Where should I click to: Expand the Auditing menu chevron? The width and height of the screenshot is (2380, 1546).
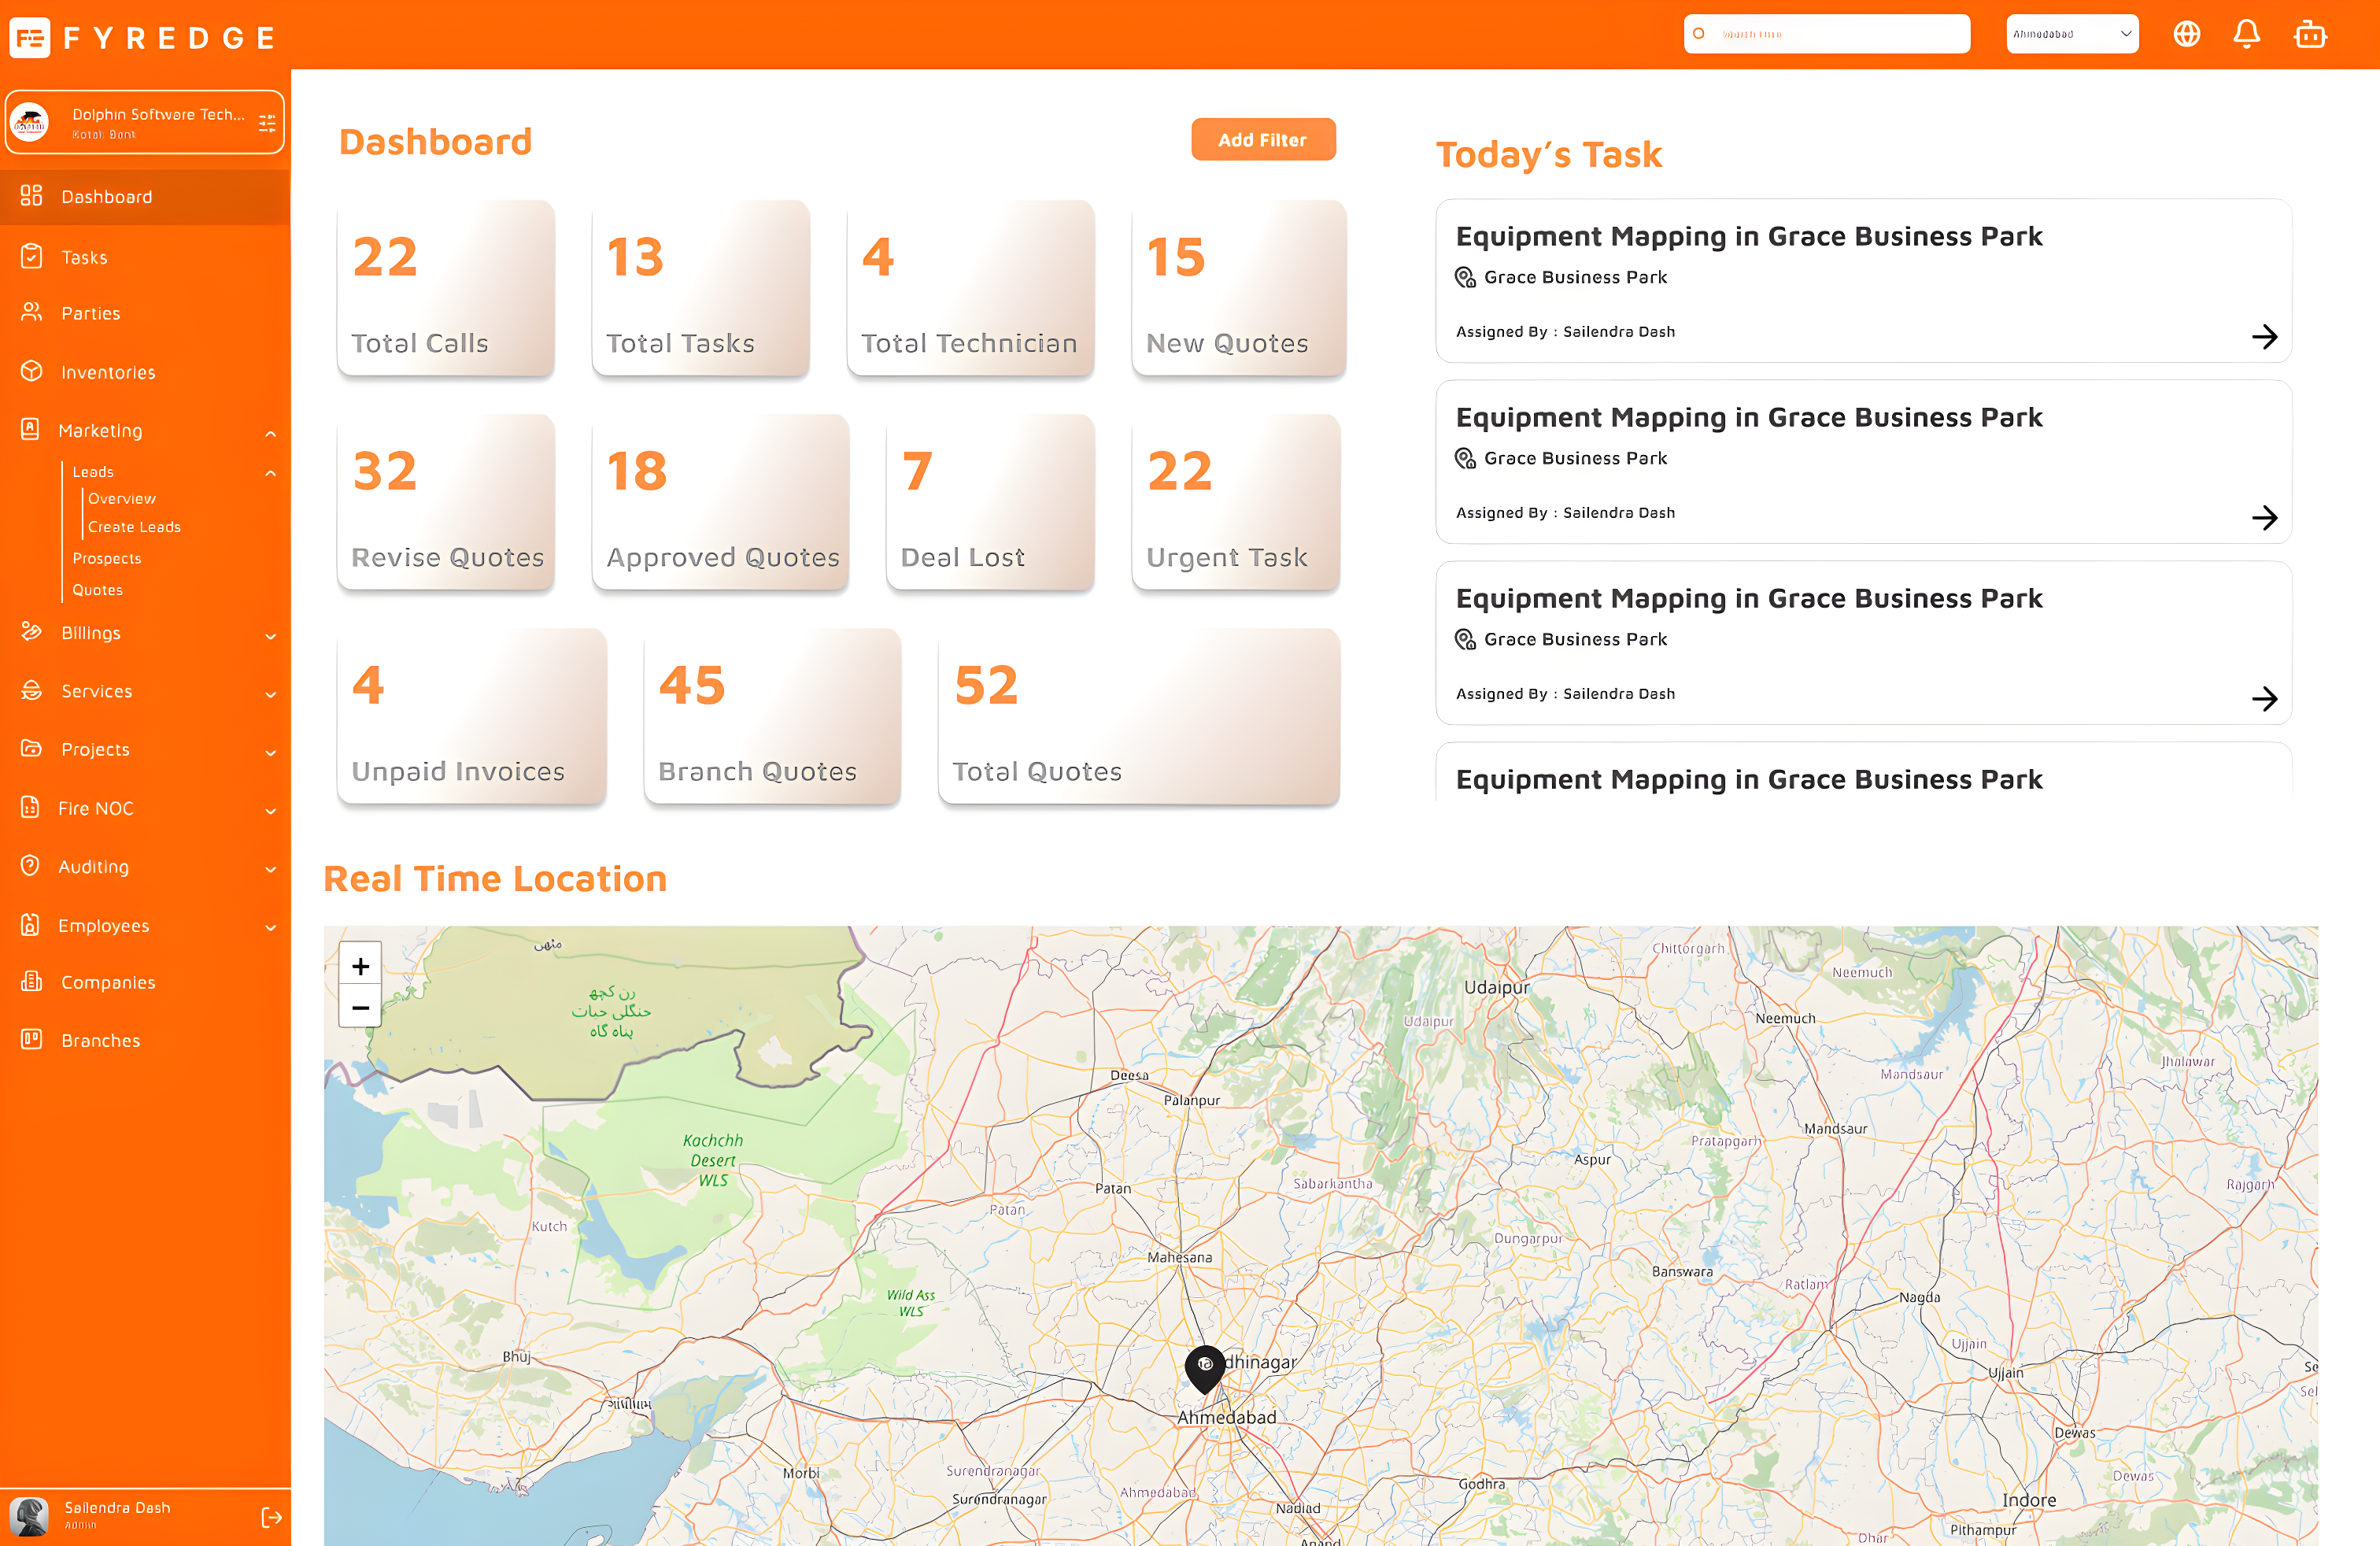coord(271,870)
